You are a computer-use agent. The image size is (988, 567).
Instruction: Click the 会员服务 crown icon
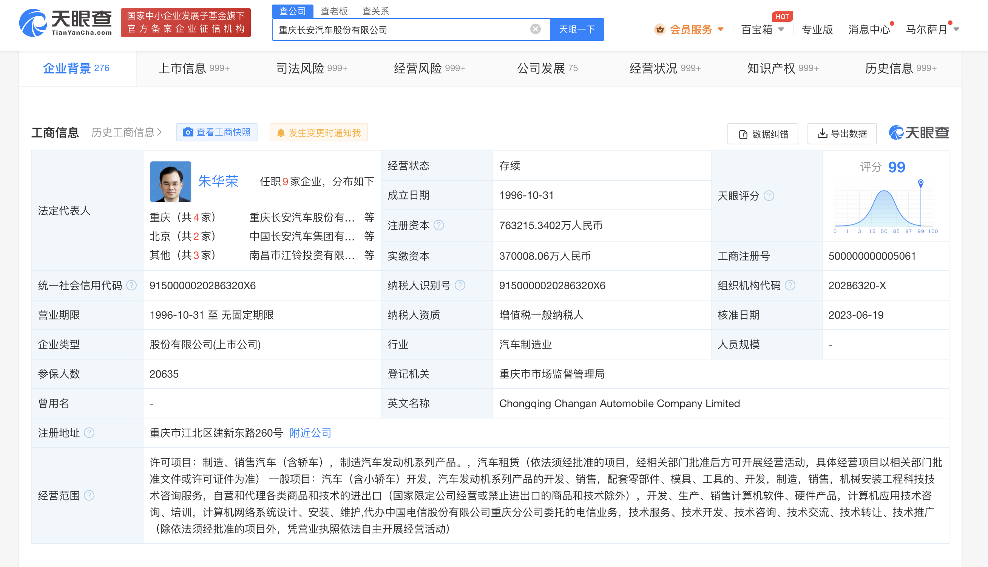tap(660, 29)
